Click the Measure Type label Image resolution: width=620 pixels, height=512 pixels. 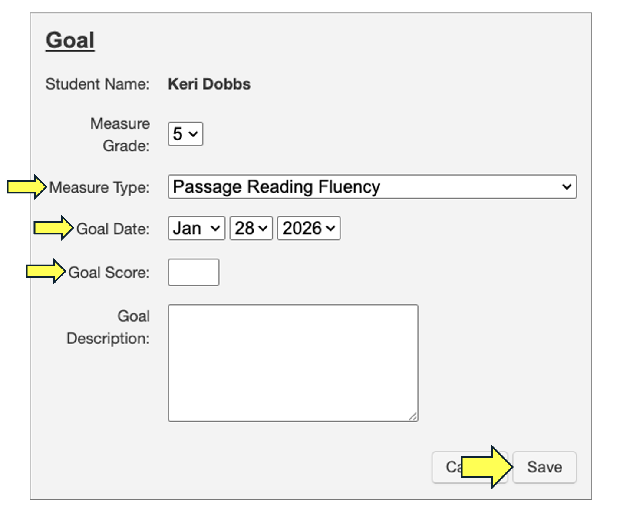(x=99, y=187)
